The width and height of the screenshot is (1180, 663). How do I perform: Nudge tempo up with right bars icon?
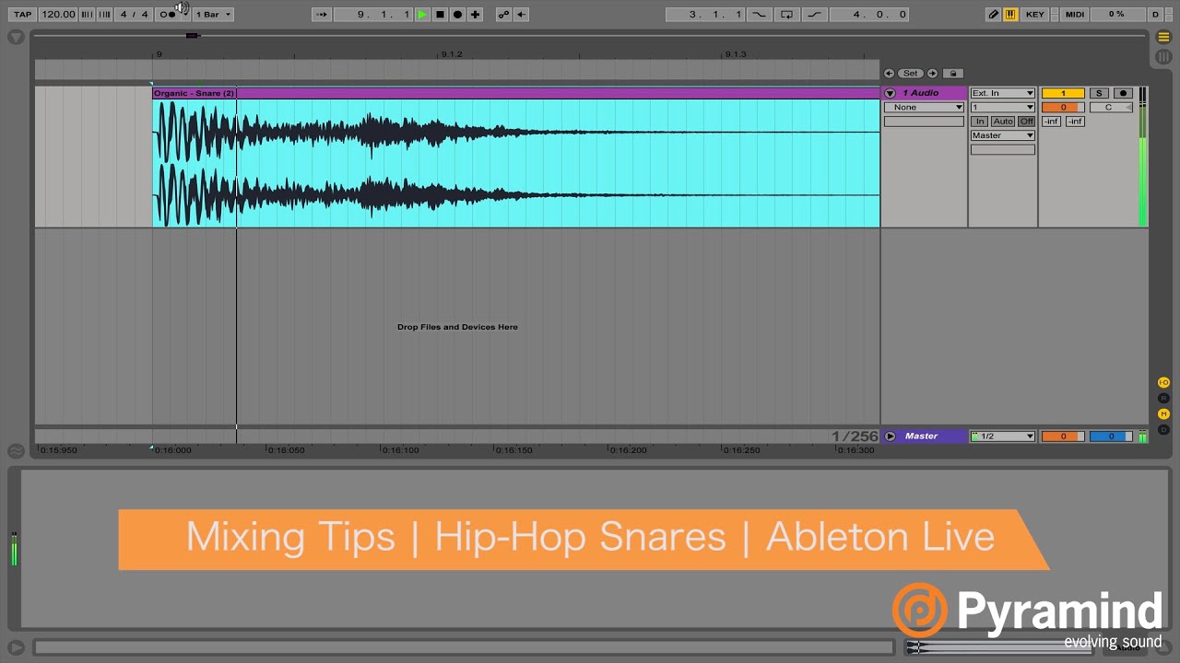point(104,14)
